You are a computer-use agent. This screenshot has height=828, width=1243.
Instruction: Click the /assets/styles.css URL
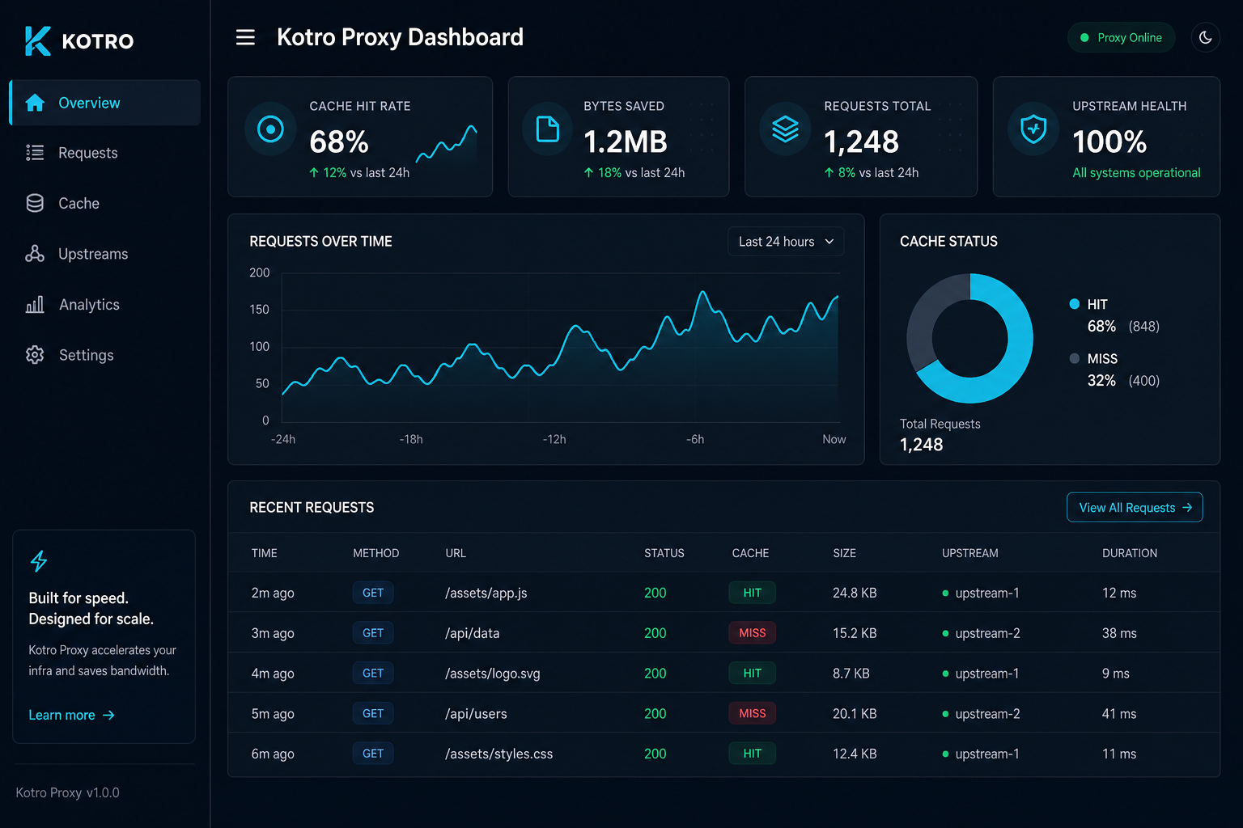[498, 754]
